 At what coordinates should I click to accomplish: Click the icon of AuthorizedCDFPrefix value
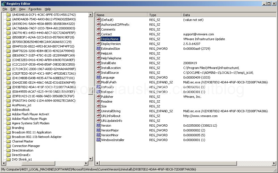click(x=99, y=24)
